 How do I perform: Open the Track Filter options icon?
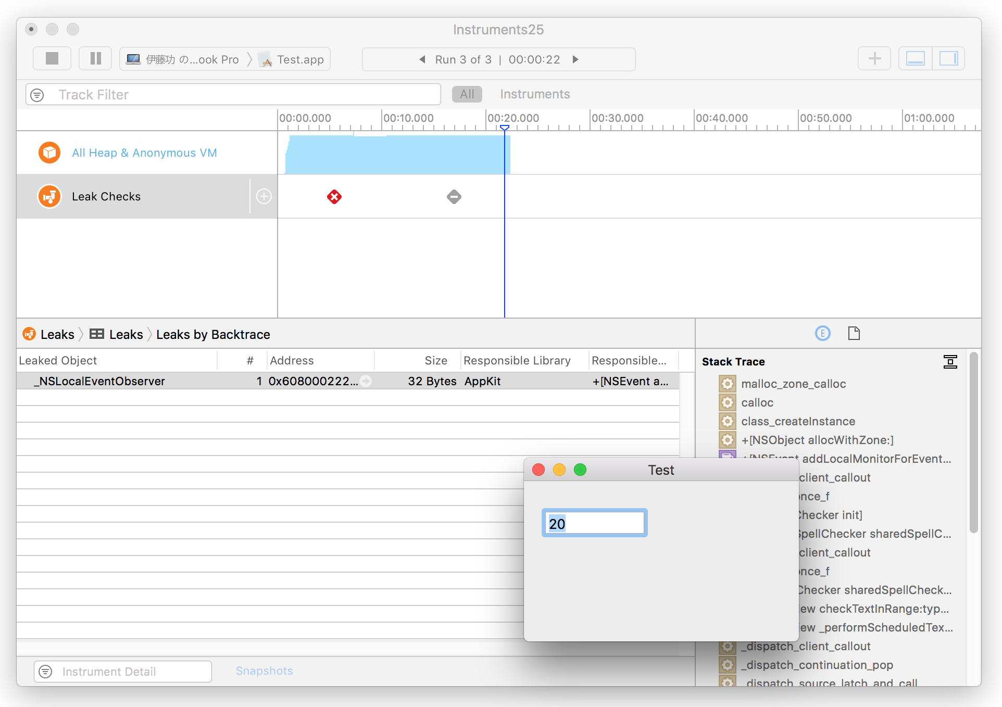[x=37, y=95]
